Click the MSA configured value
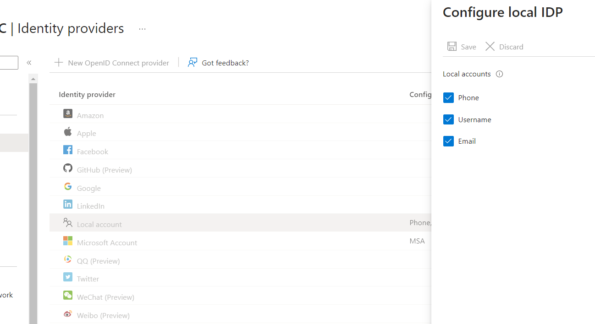595x324 pixels. (x=417, y=241)
